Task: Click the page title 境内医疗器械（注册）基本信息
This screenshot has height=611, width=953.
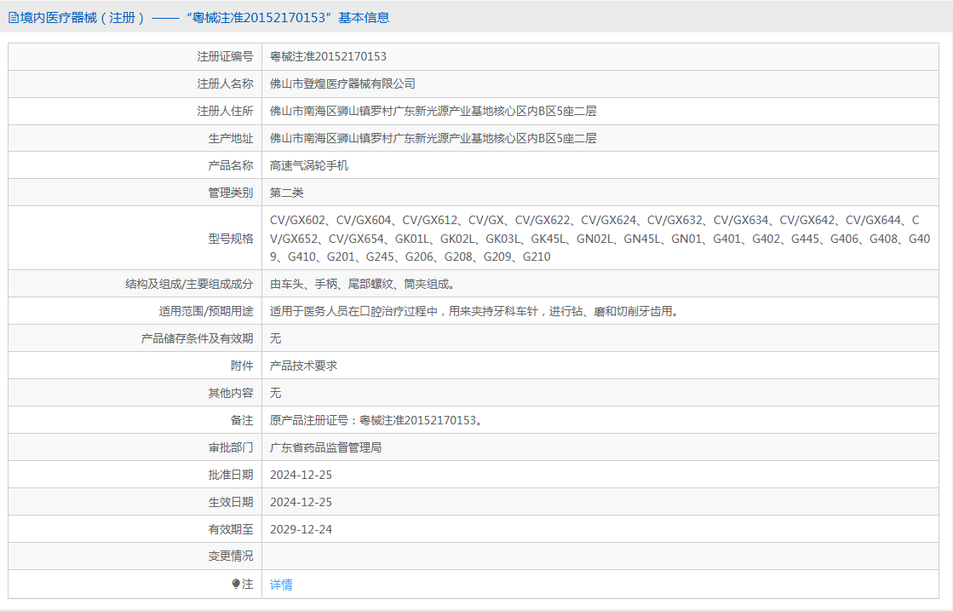Action: tap(204, 18)
